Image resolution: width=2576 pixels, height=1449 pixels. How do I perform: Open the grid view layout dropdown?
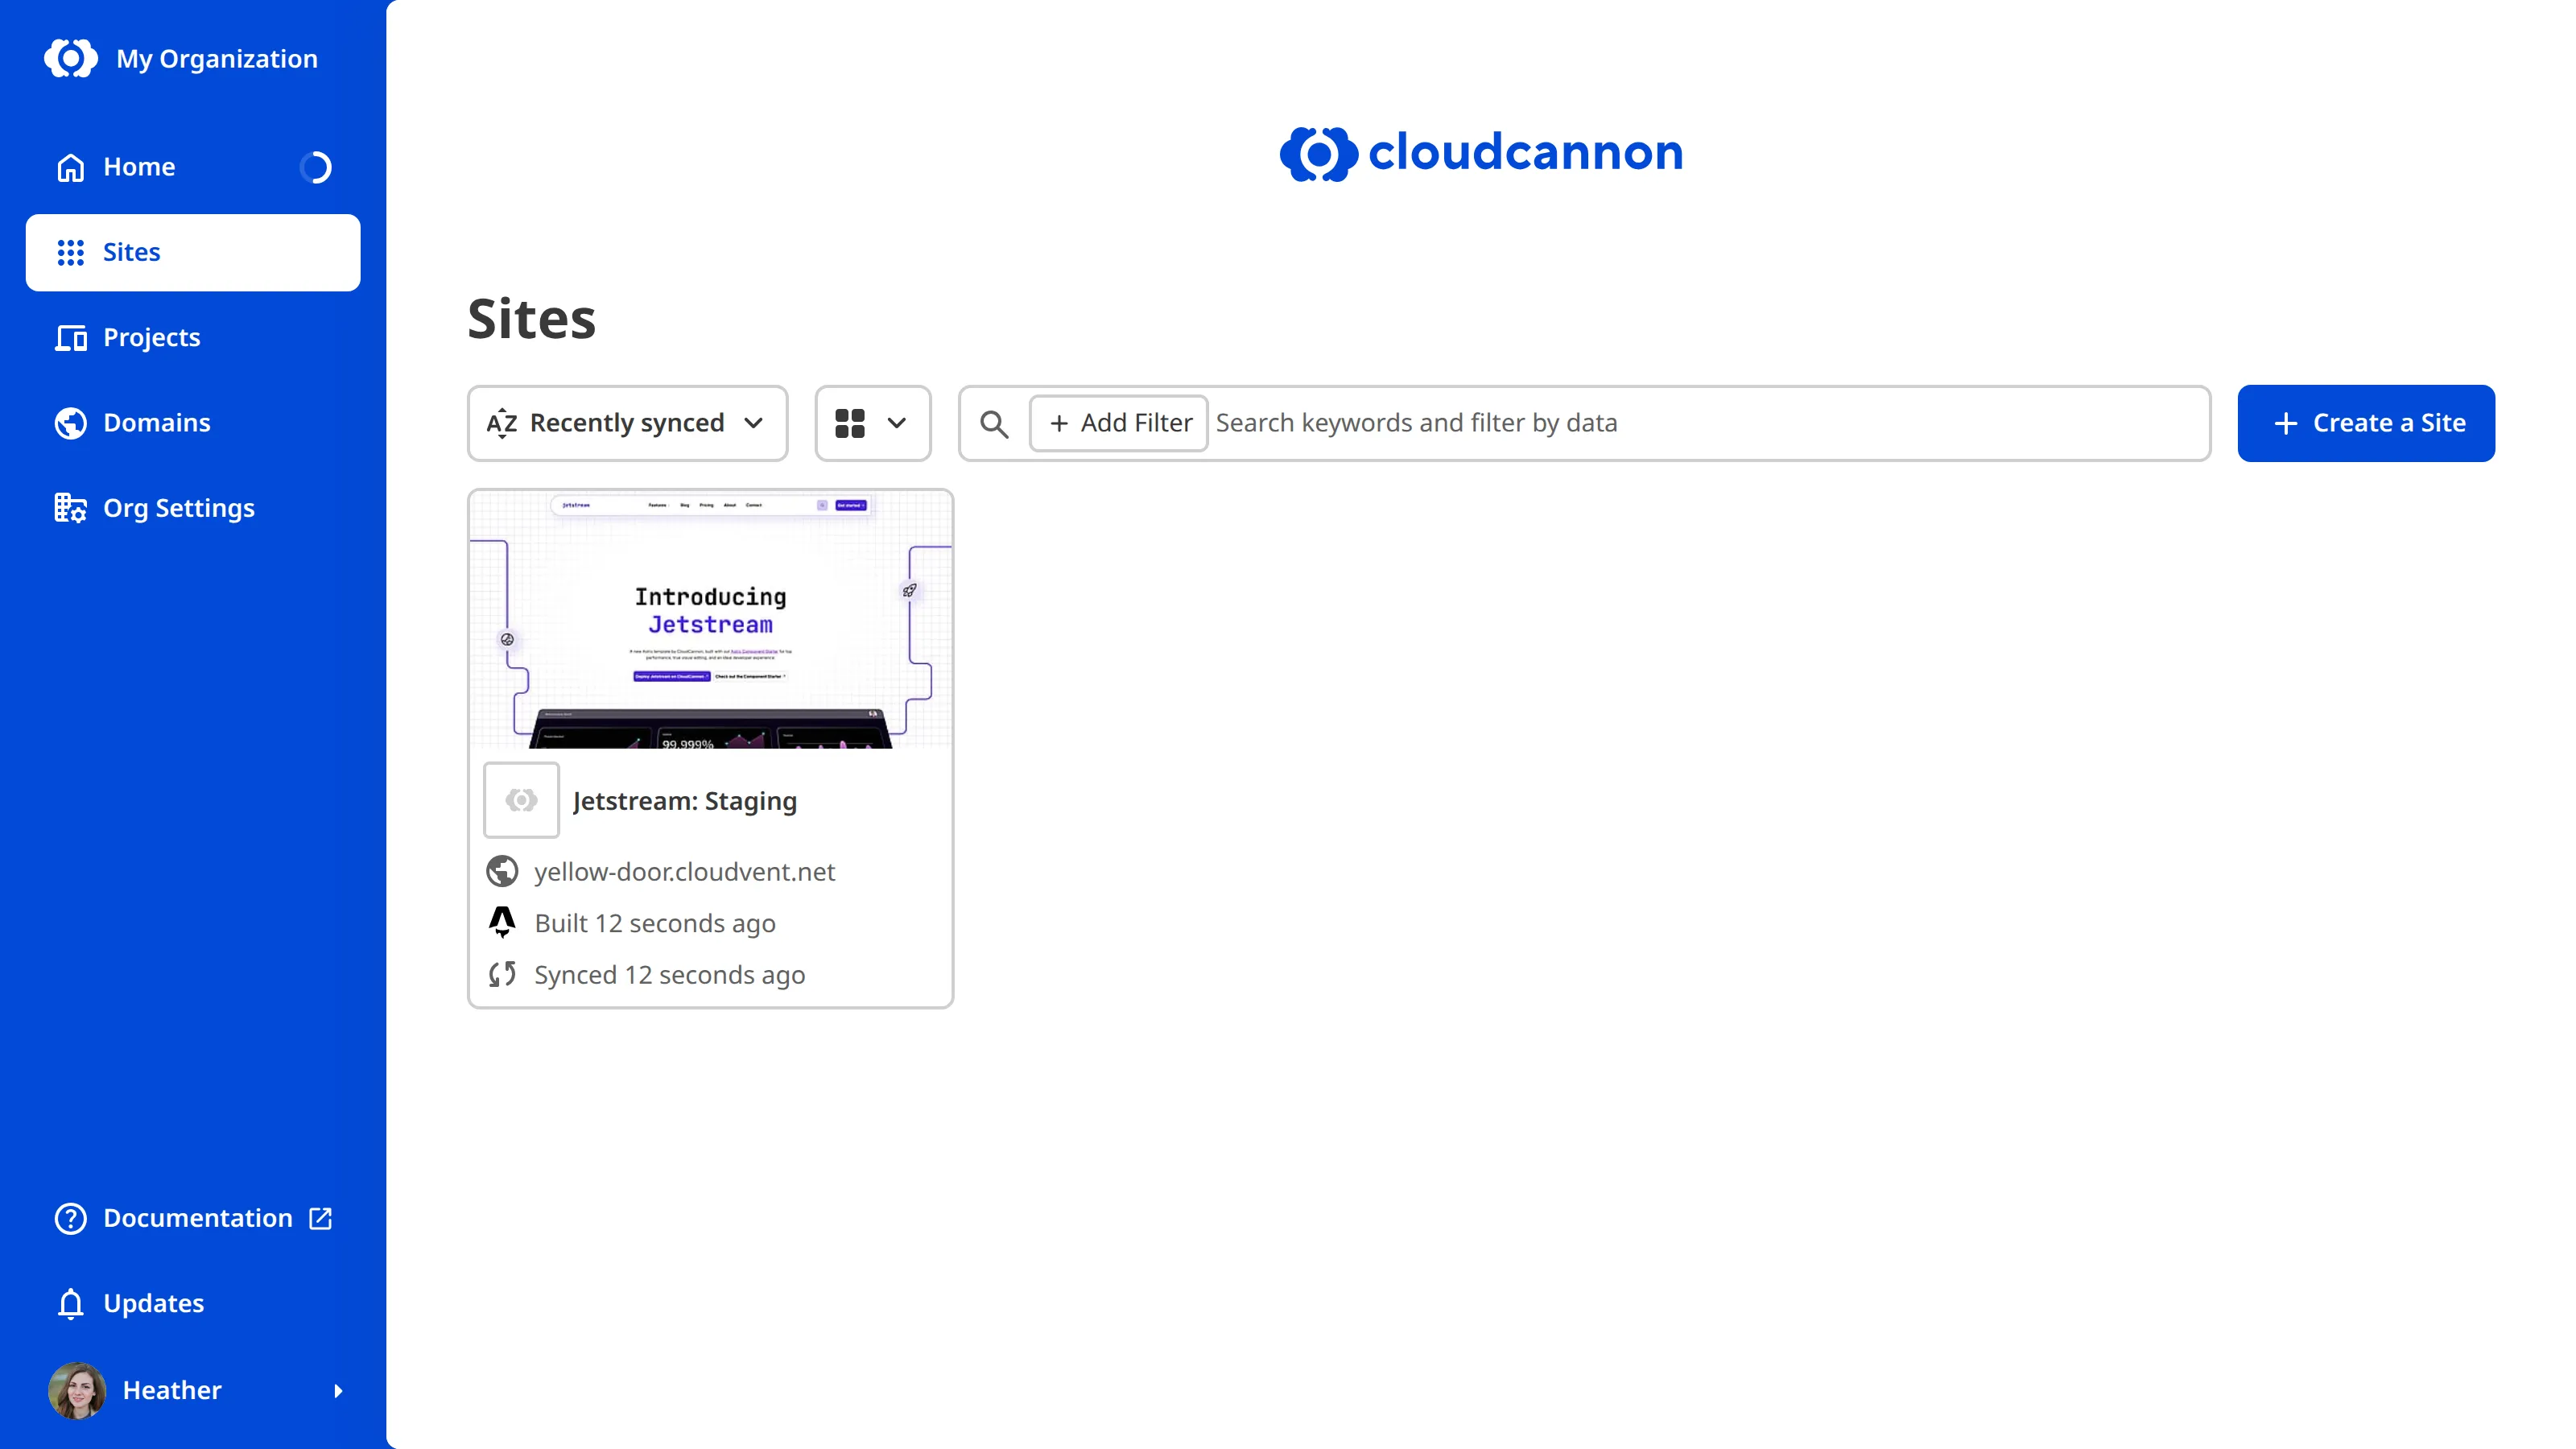[872, 423]
